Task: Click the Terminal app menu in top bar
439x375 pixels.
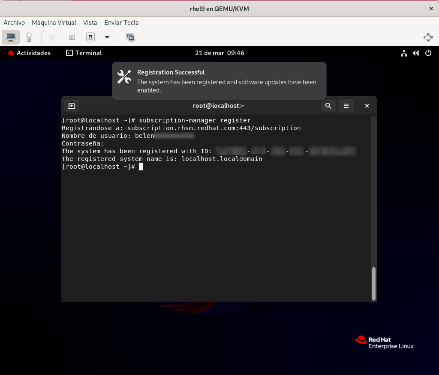Action: tap(84, 53)
